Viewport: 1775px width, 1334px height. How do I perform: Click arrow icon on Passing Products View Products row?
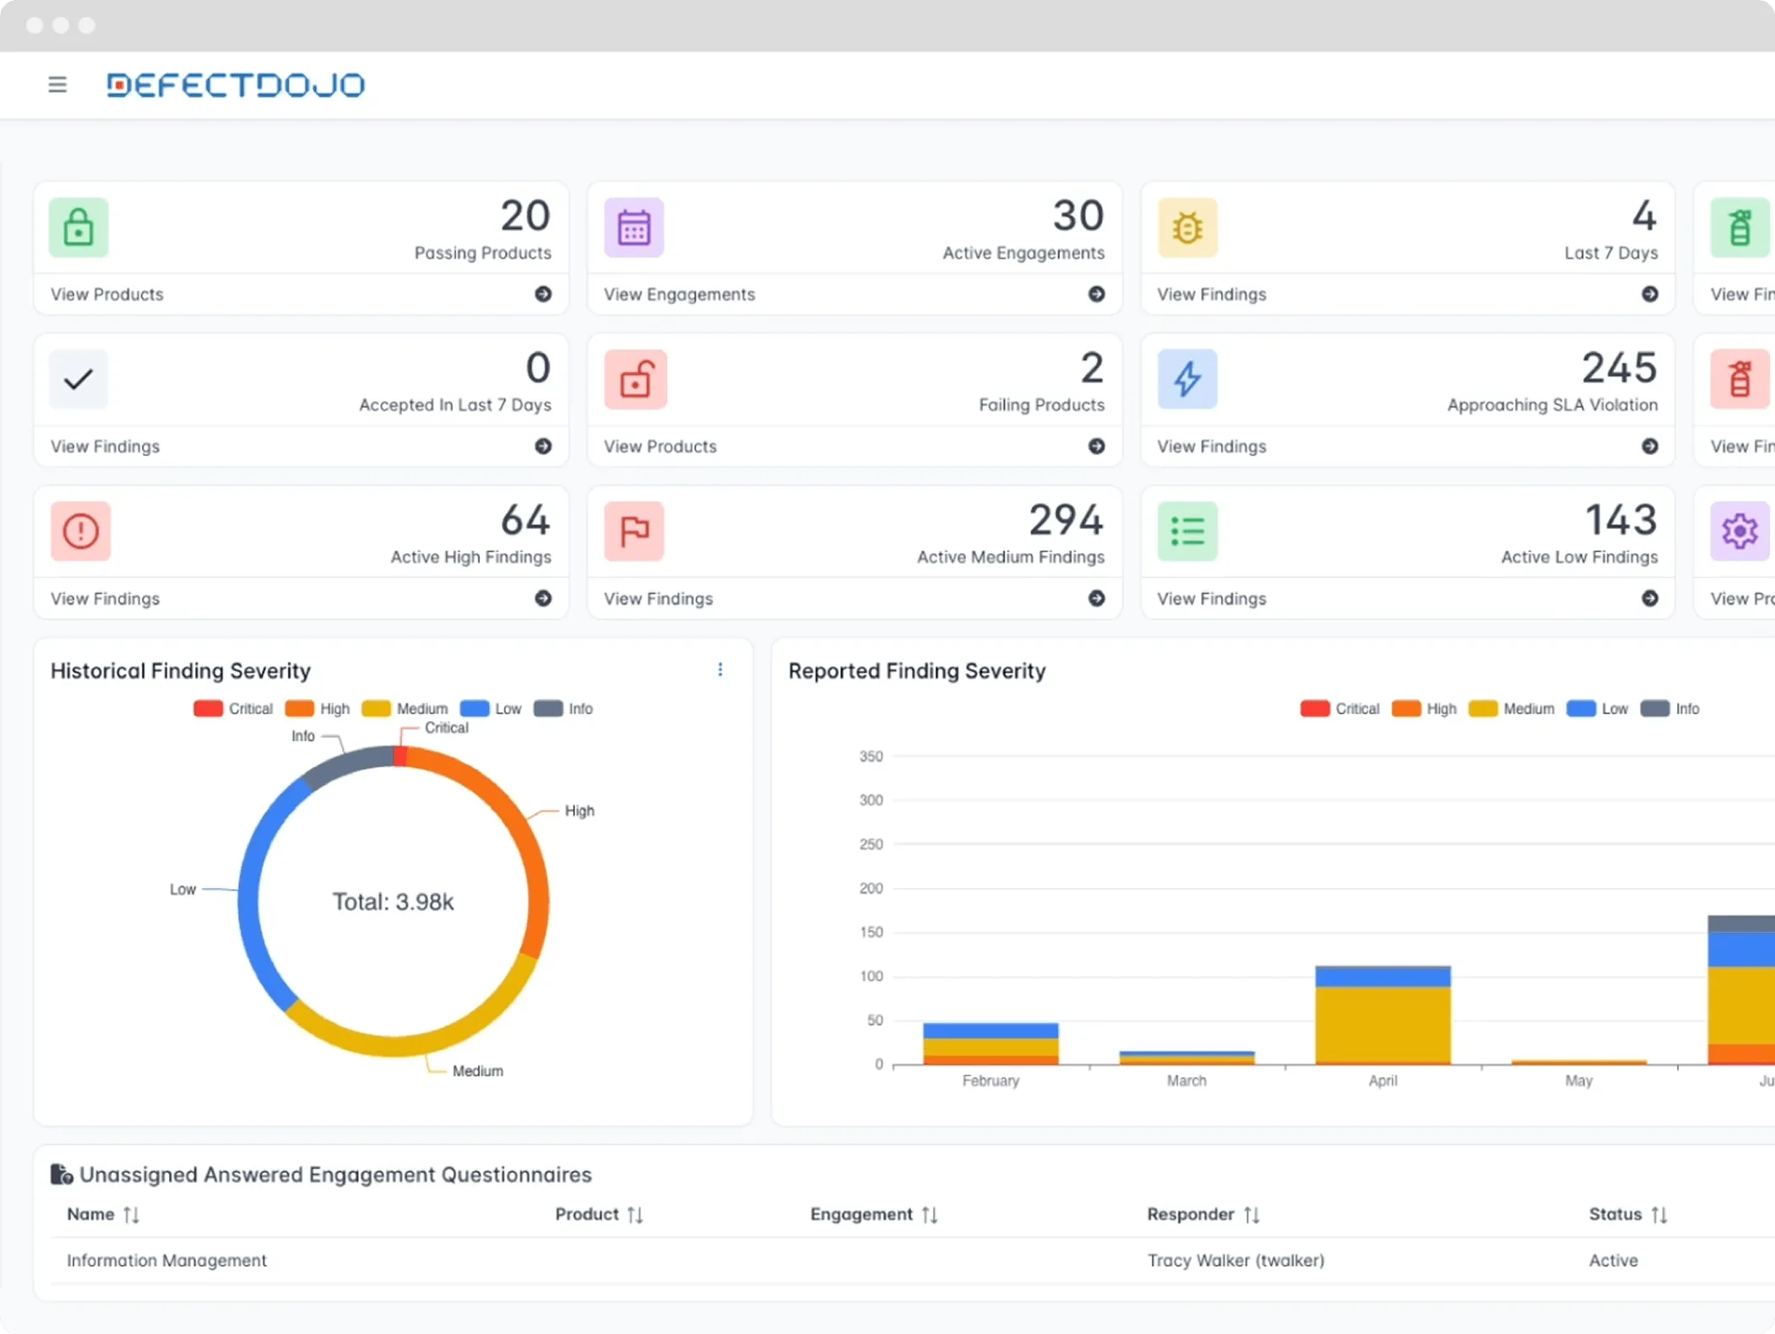pos(543,294)
